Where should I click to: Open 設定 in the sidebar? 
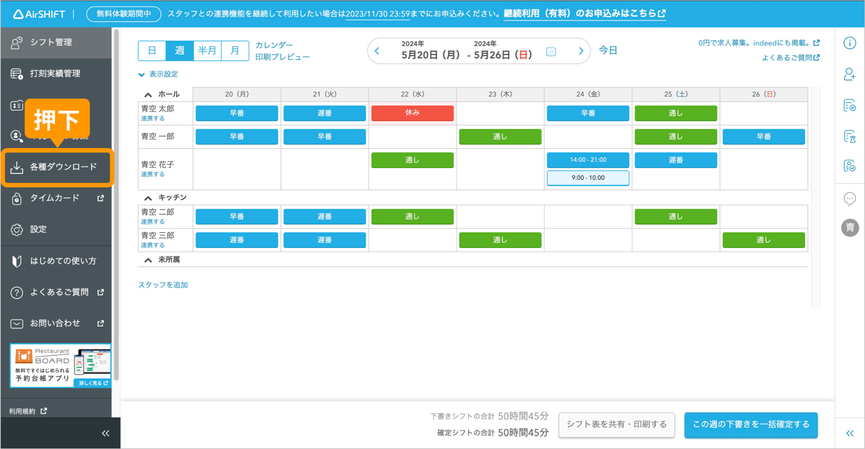(x=56, y=229)
